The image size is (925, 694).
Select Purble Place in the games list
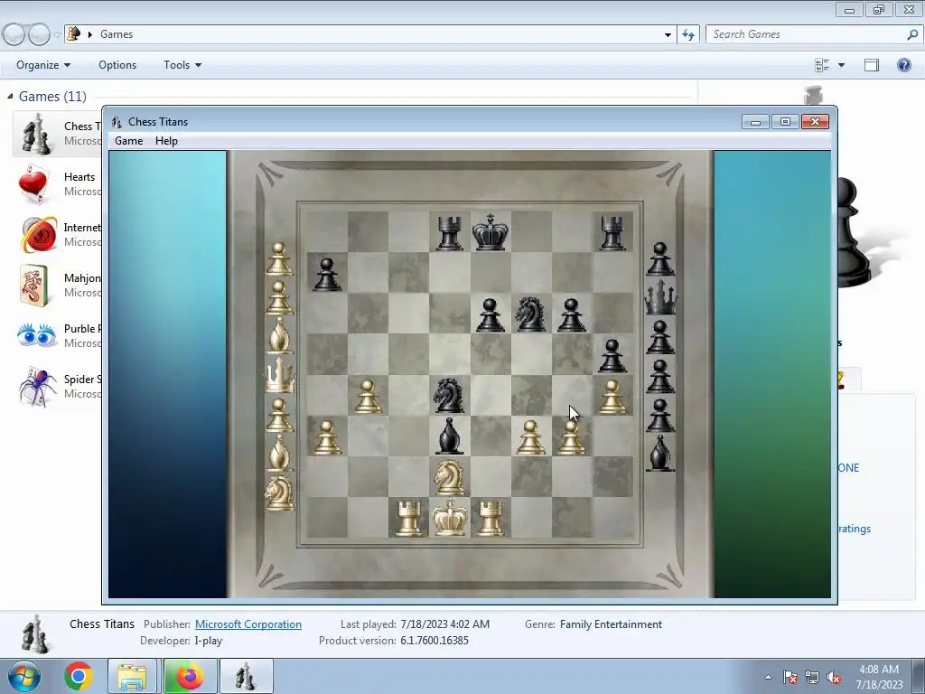(57, 336)
